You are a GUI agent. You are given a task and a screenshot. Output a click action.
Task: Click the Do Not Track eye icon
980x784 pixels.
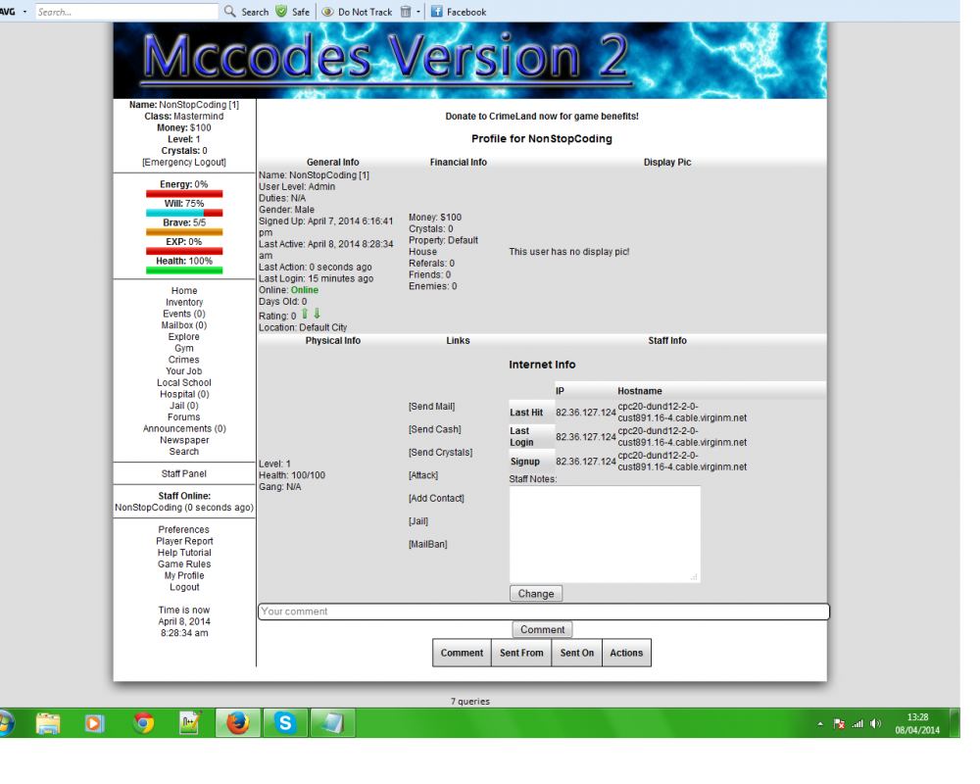[x=327, y=11]
